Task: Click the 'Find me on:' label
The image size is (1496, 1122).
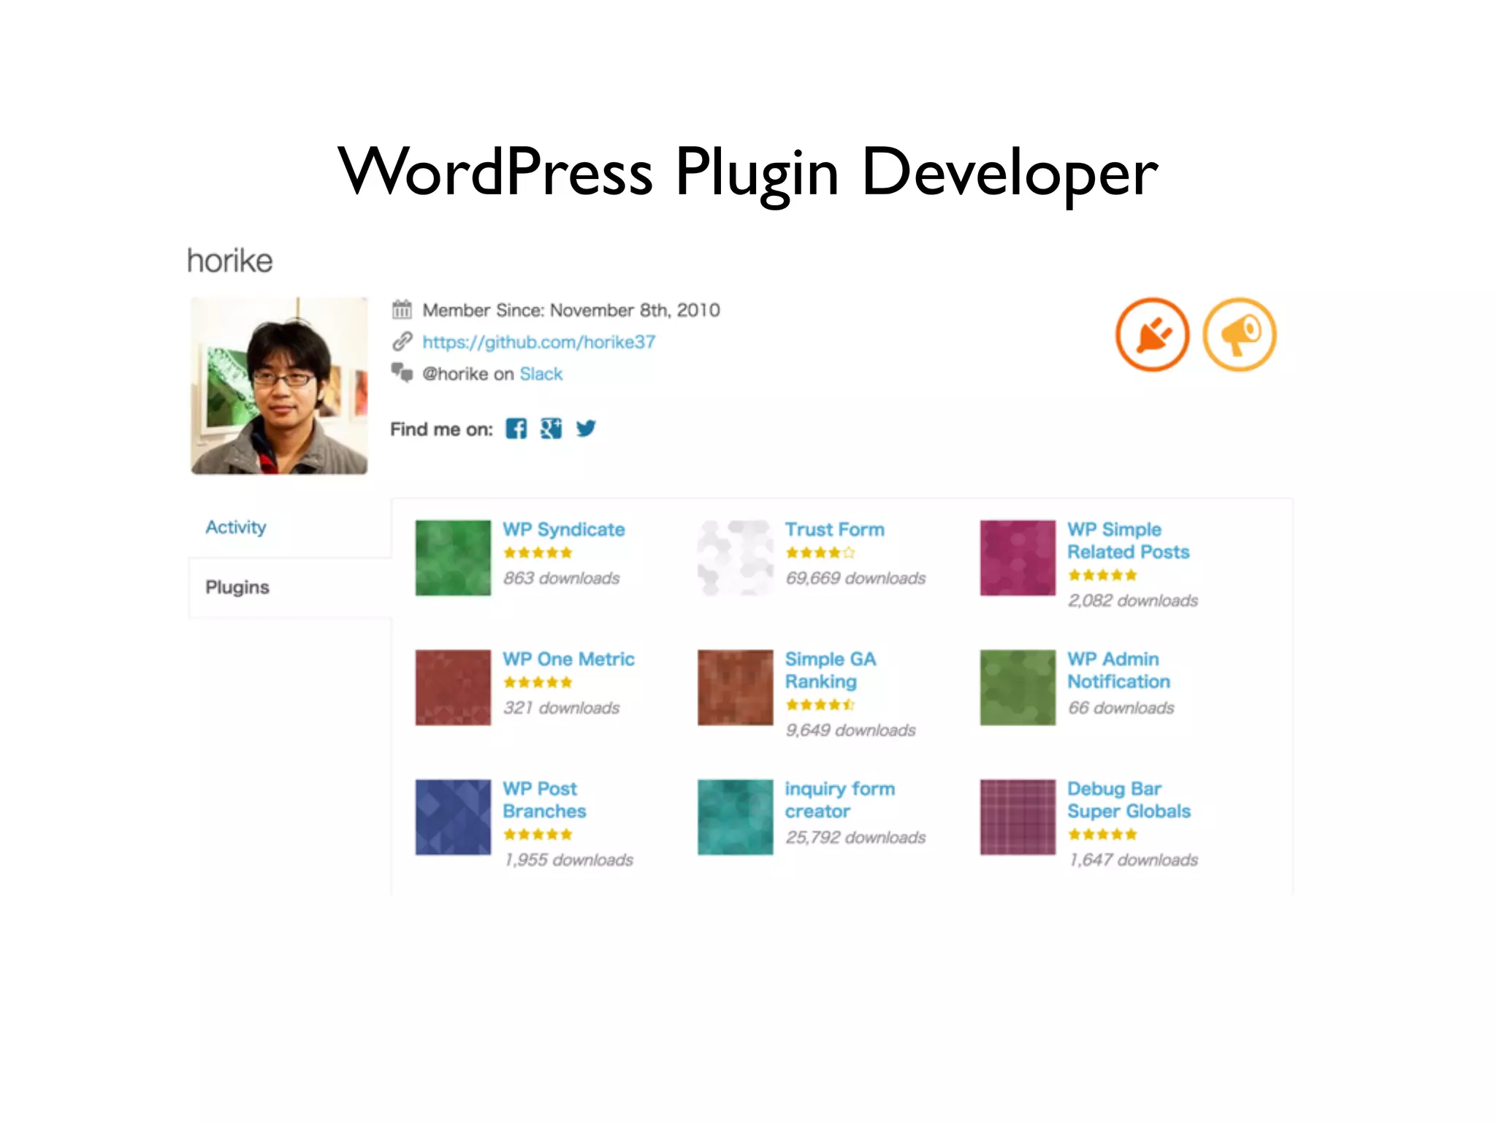Action: 441,430
